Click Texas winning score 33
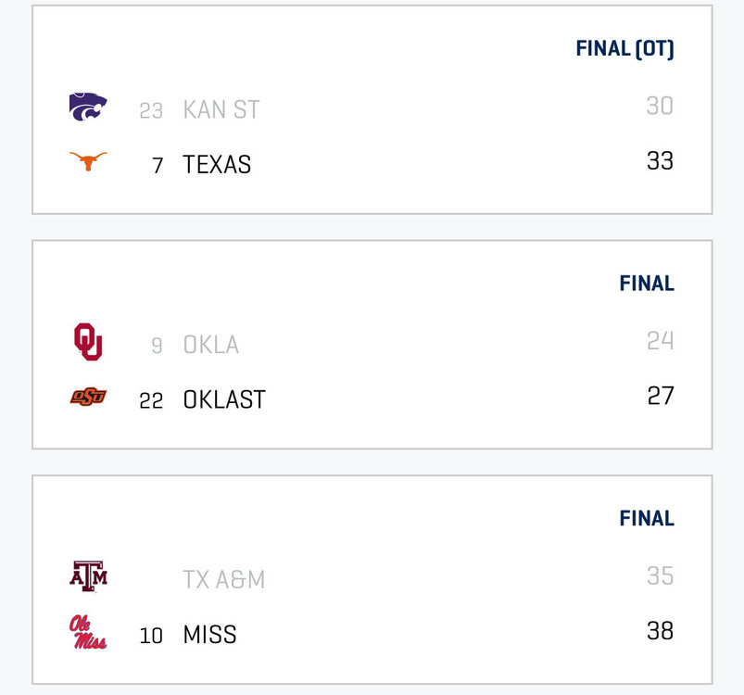The height and width of the screenshot is (695, 744). tap(660, 161)
